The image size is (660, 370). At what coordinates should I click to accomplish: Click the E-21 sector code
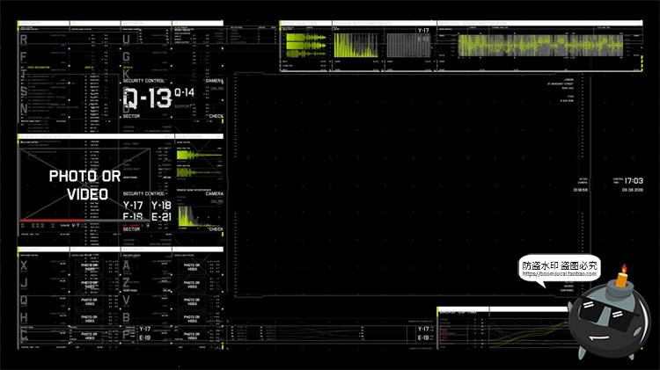[162, 217]
